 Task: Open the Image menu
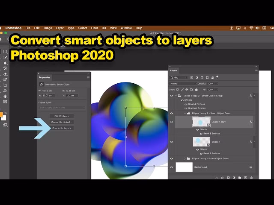point(48,28)
